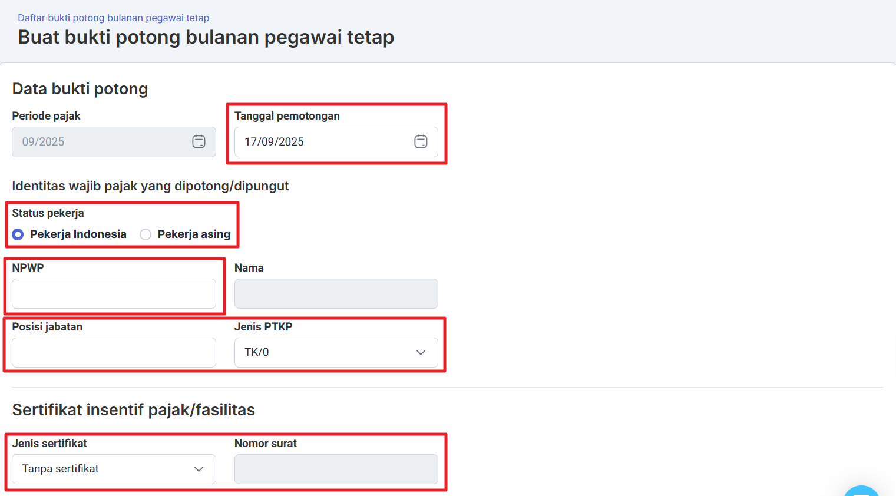This screenshot has height=496, width=896.
Task: Click the Buat bukti potong page title
Action: [206, 37]
